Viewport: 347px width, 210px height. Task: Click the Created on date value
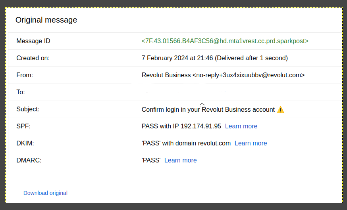tap(215, 58)
